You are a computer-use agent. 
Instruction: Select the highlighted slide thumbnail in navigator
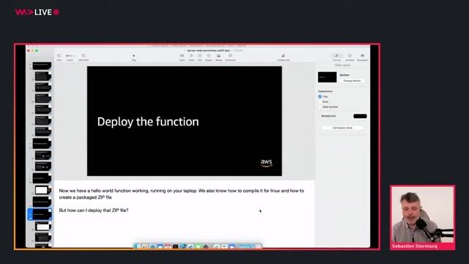point(40,214)
